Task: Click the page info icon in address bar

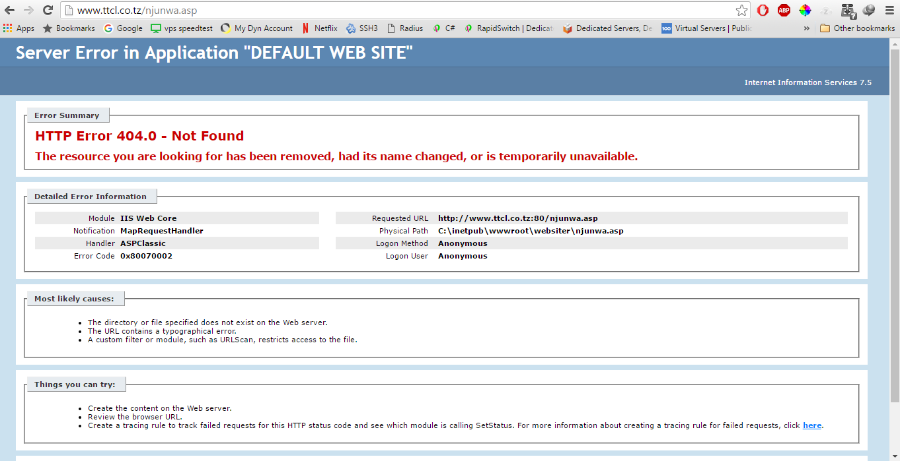Action: coord(68,11)
